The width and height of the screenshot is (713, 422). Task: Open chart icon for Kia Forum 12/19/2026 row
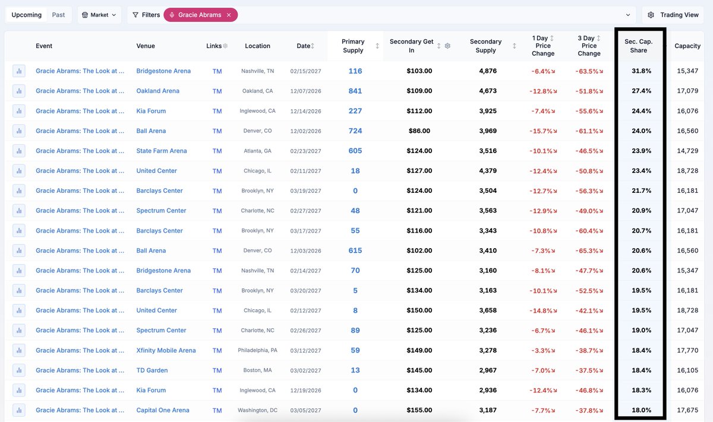coord(19,391)
